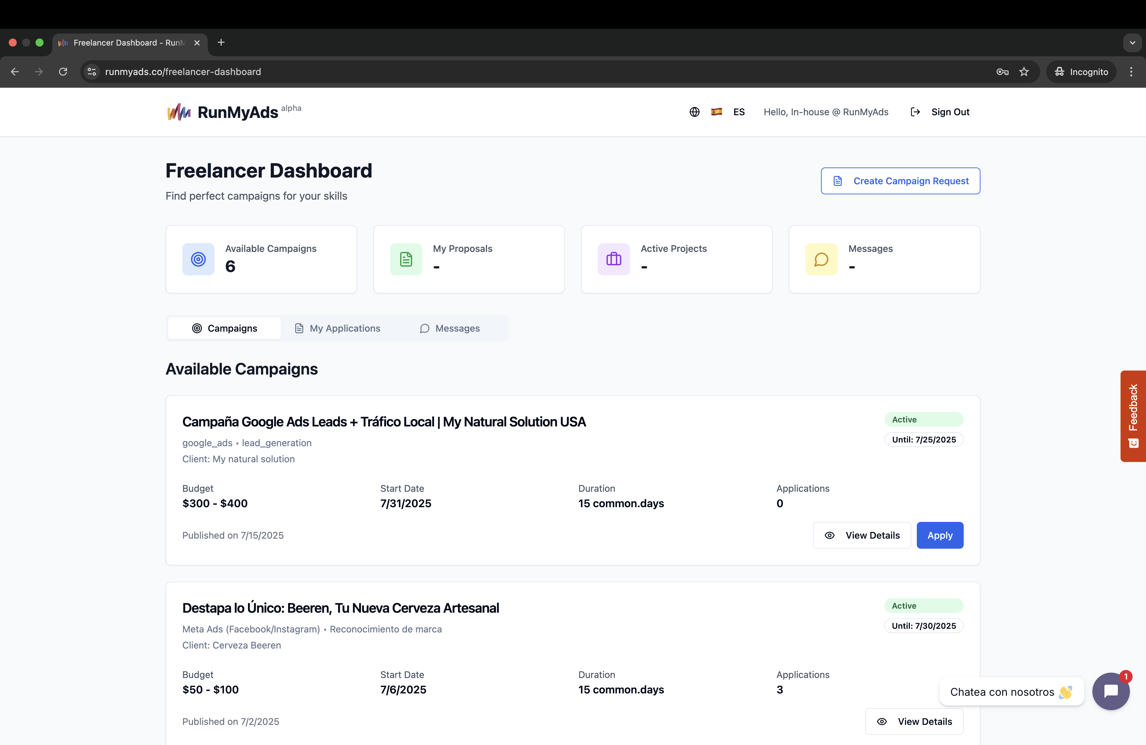Click the Active Projects briefcase icon
This screenshot has height=745, width=1146.
(614, 259)
